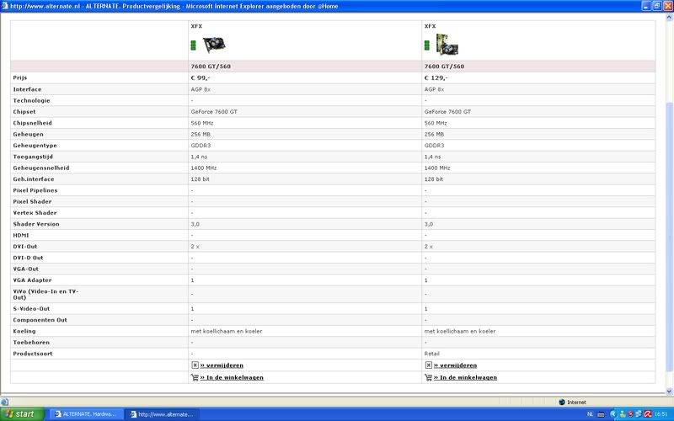Click the keyboard icon next to the NL indicator
This screenshot has width=674, height=421.
tap(601, 414)
